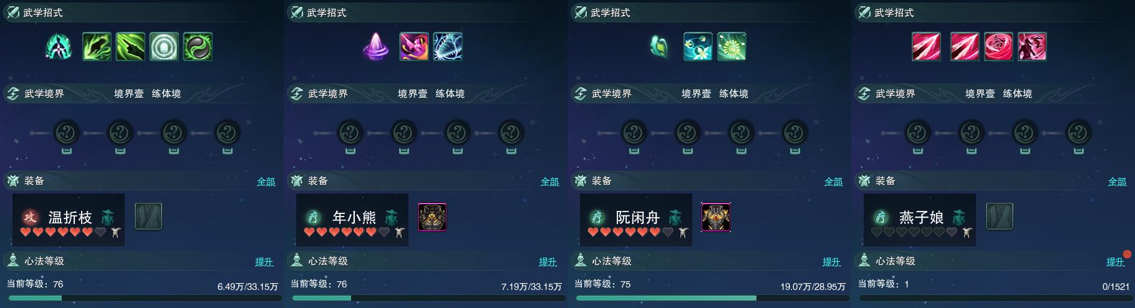
Task: Click the 武学境界 header in 年小熊 panel
Action: (328, 93)
